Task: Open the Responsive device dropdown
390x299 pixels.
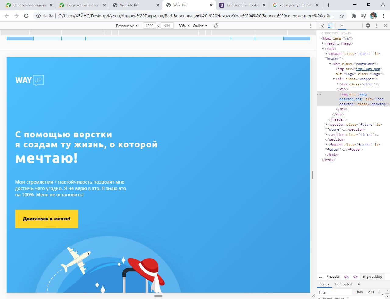Action: tap(127, 26)
